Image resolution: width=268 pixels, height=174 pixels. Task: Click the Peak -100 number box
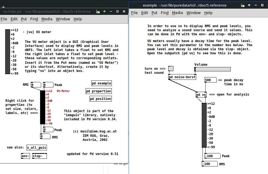coord(212,156)
